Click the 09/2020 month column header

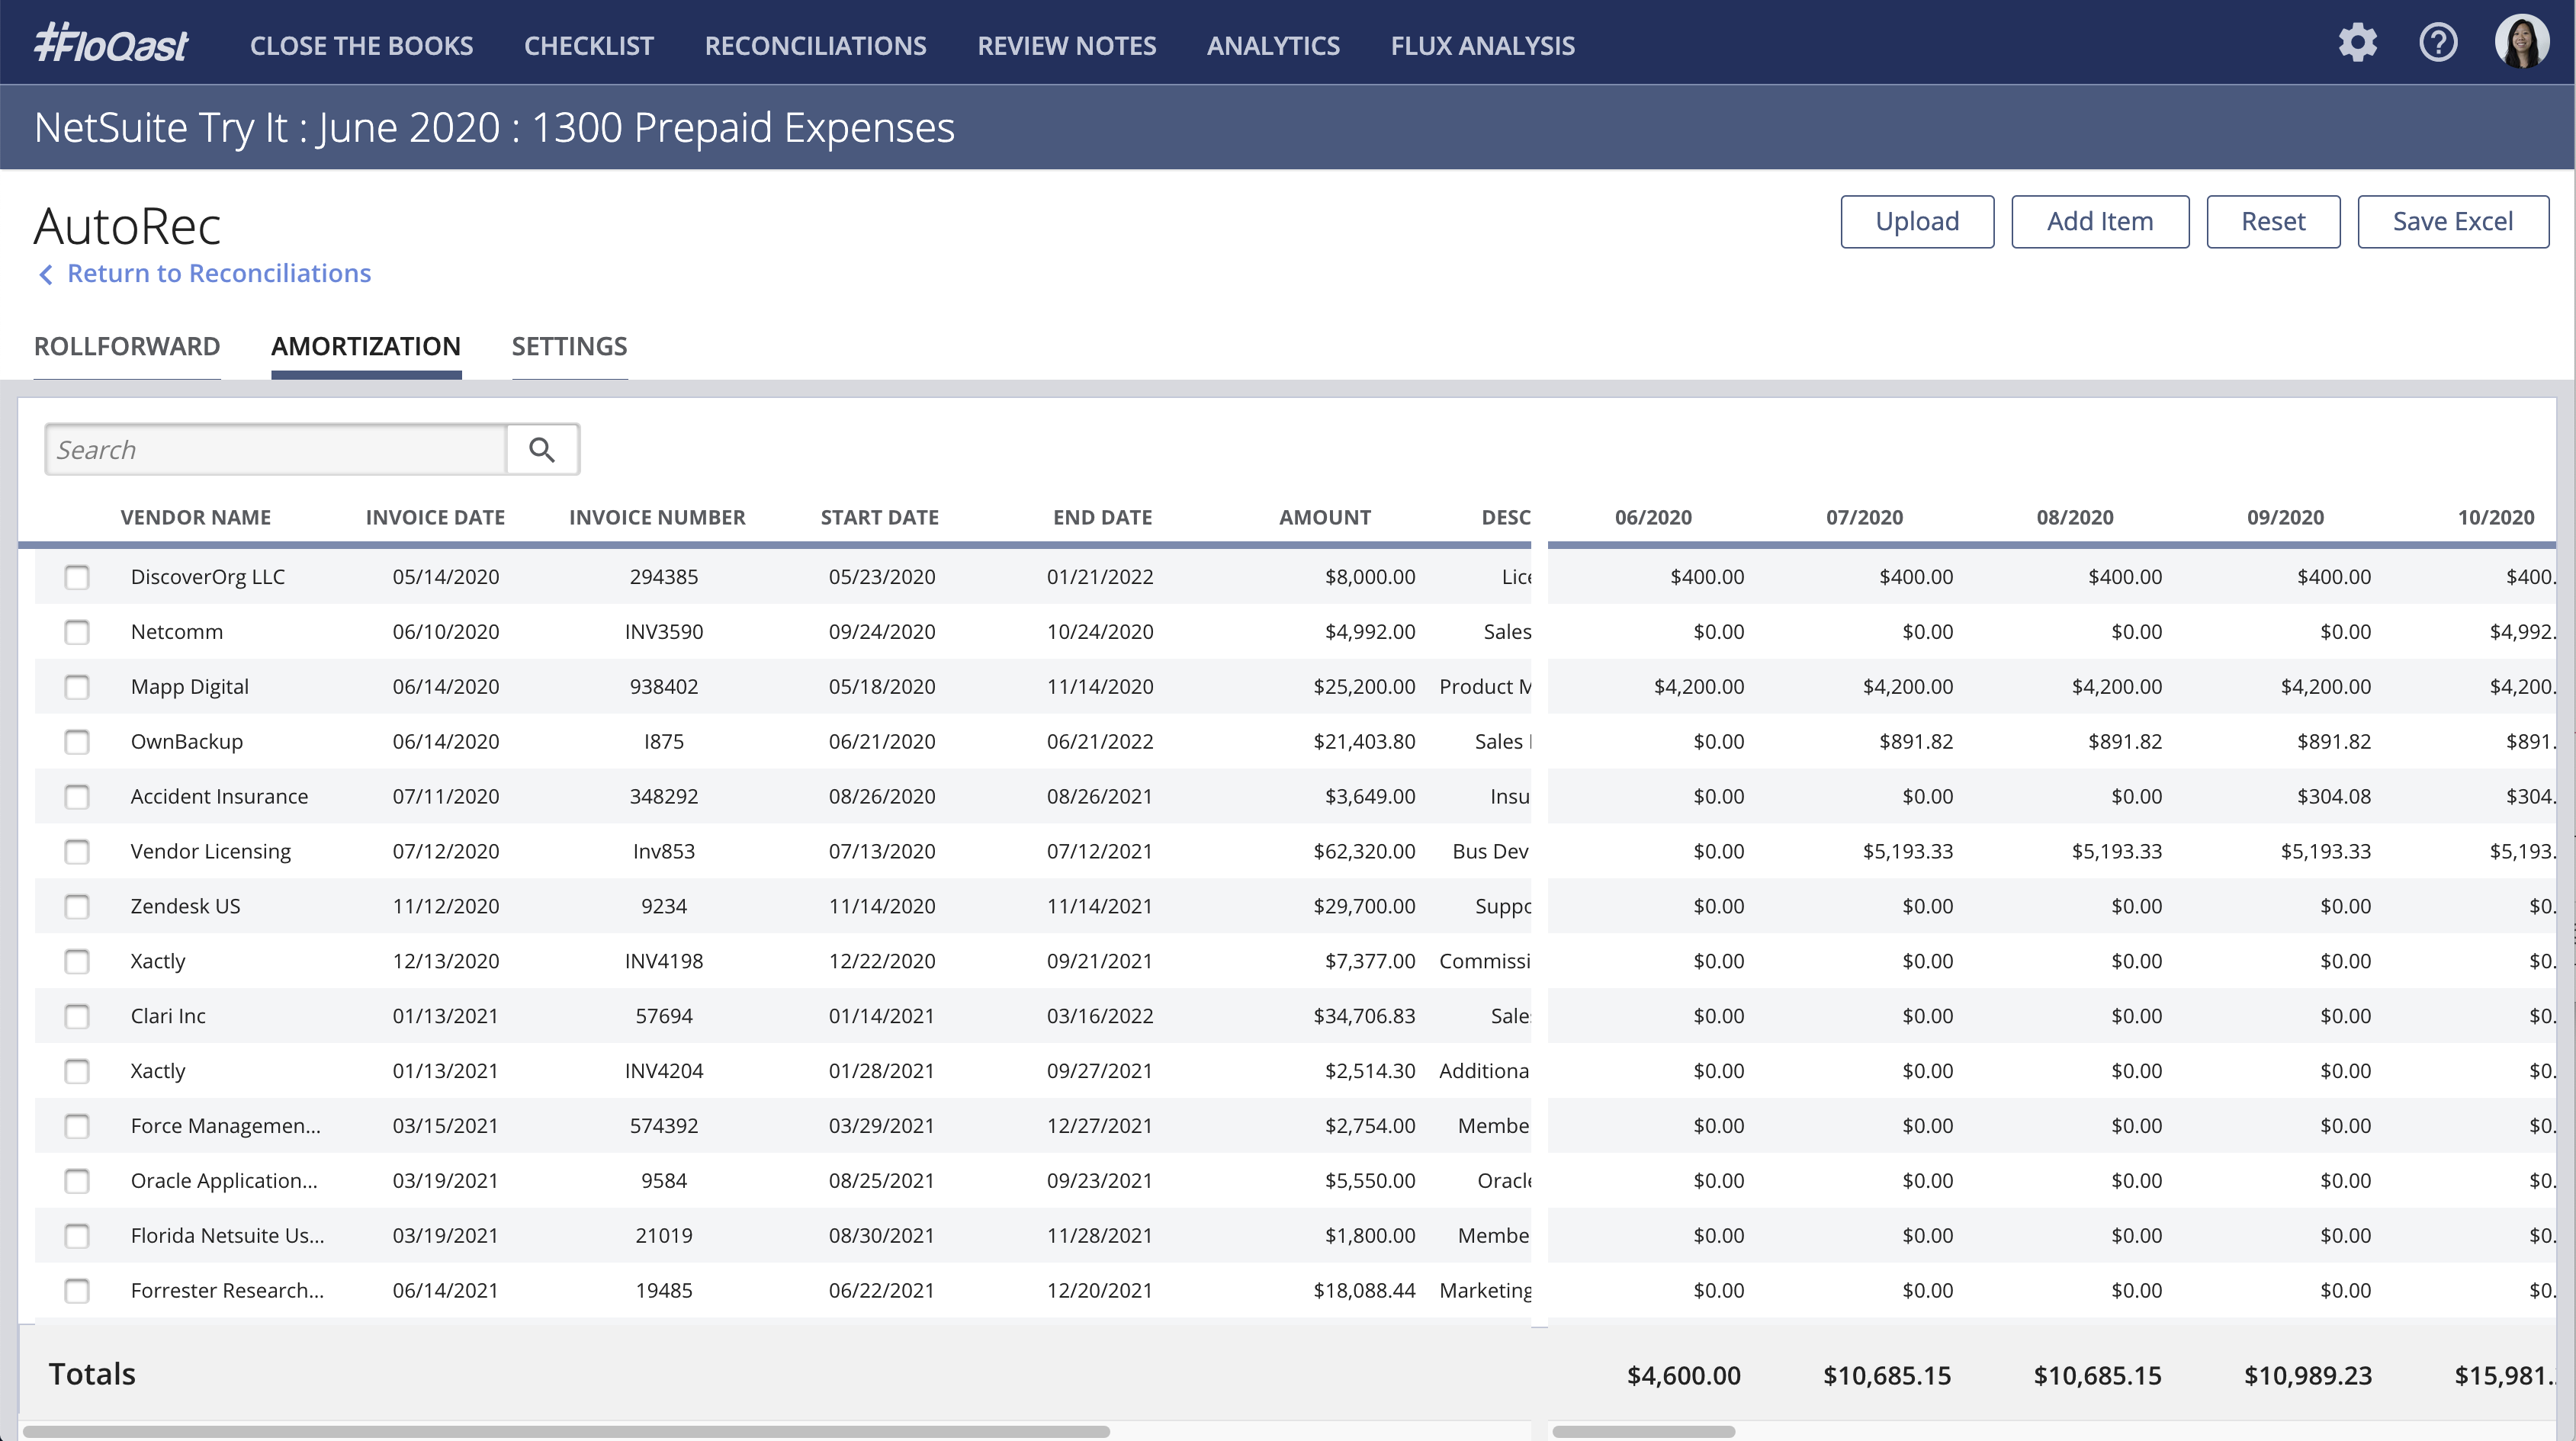tap(2285, 517)
